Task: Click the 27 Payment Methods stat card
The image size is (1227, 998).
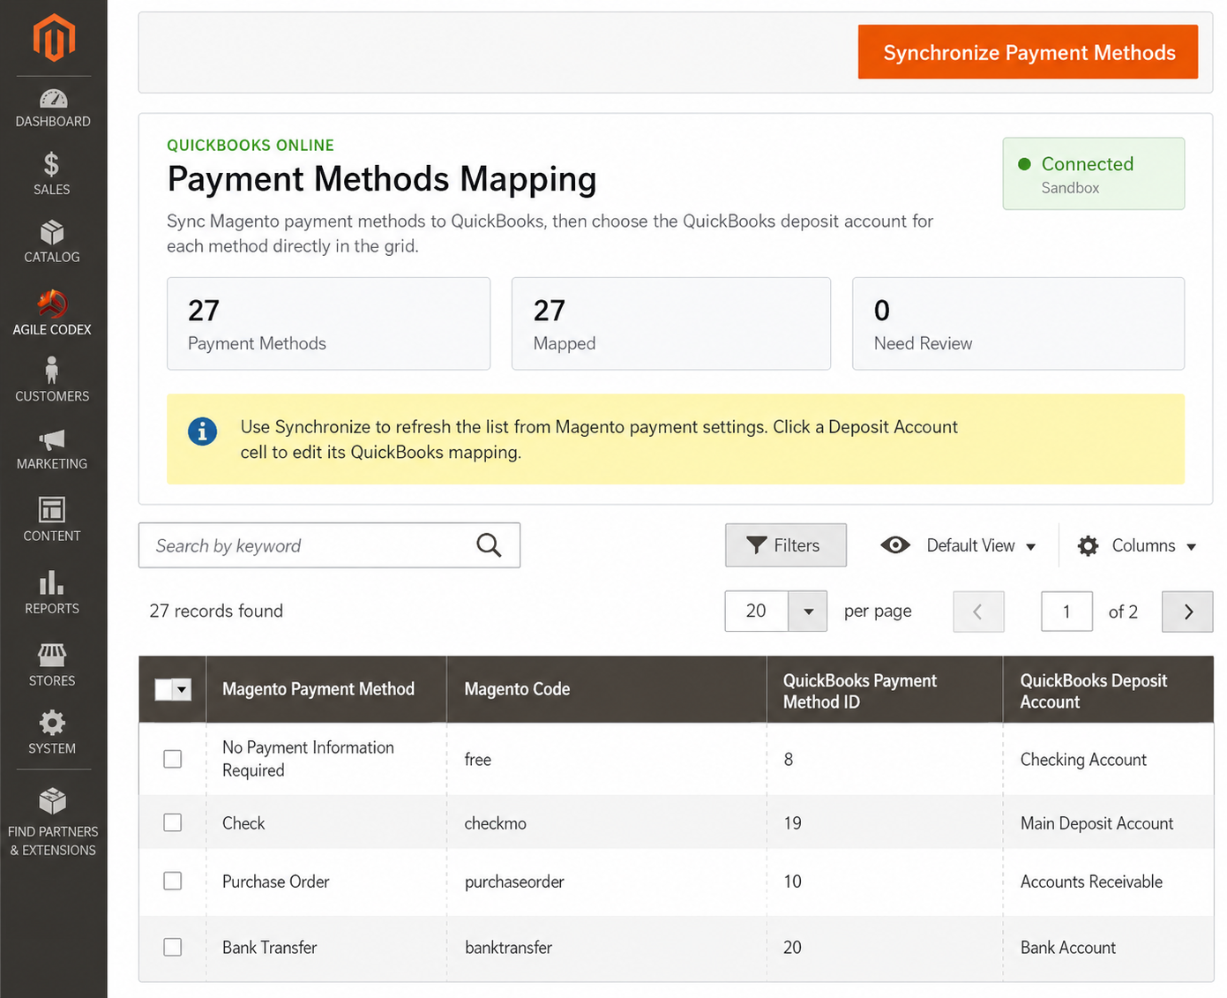Action: 328,324
